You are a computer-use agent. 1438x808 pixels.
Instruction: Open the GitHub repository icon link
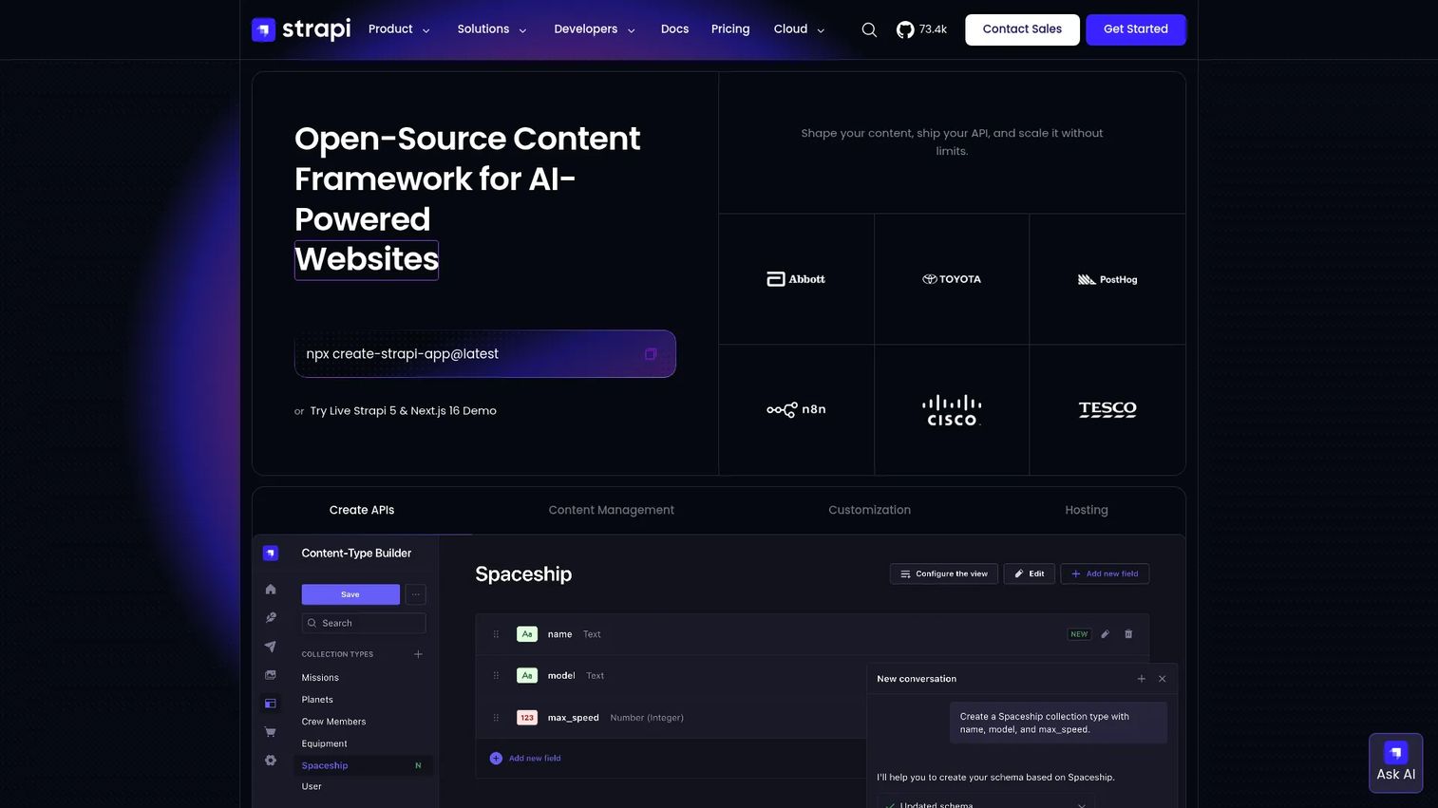coord(905,29)
